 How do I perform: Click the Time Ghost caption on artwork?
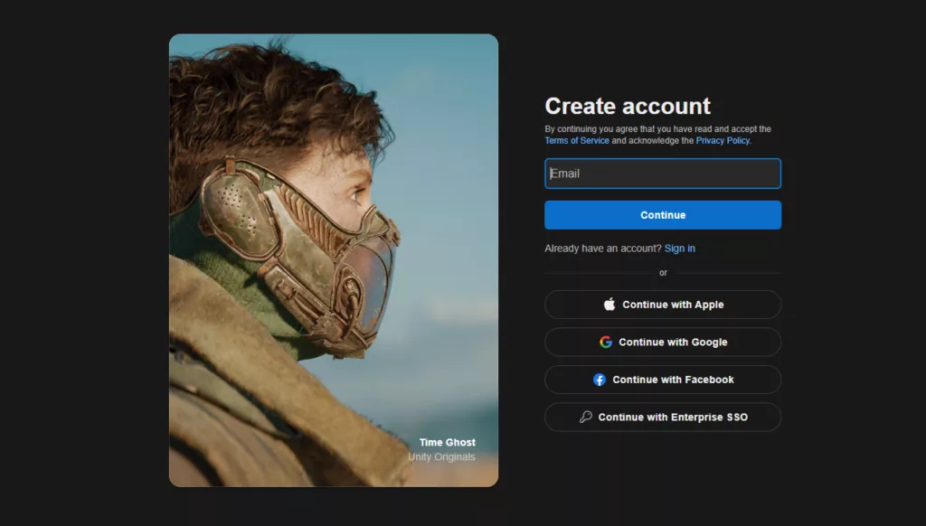coord(447,443)
